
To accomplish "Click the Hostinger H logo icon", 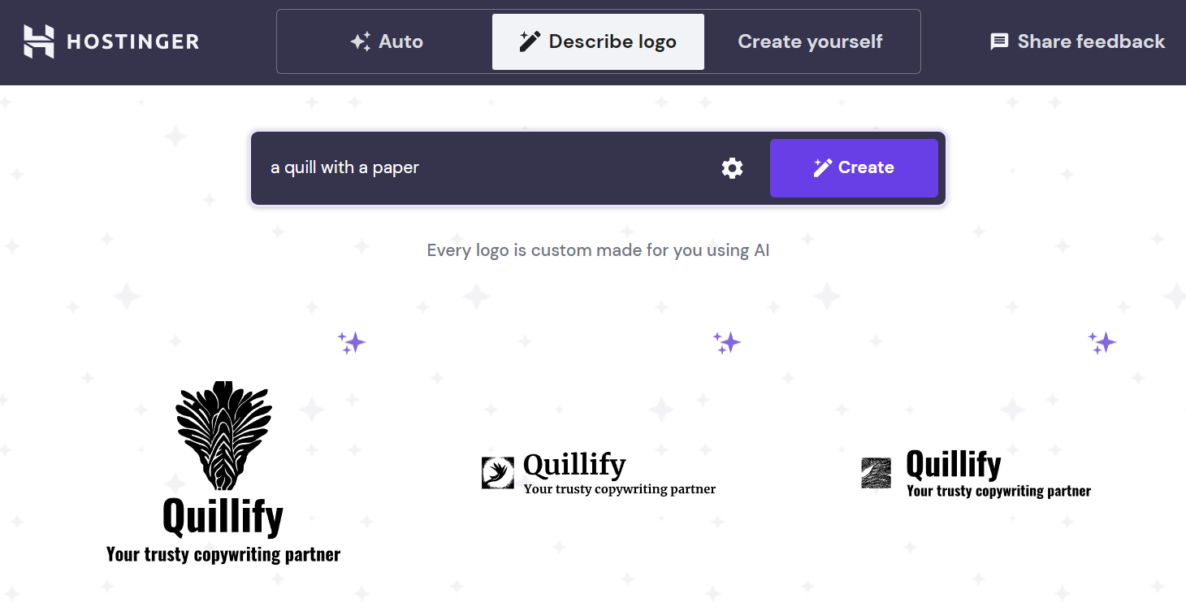I will point(39,41).
